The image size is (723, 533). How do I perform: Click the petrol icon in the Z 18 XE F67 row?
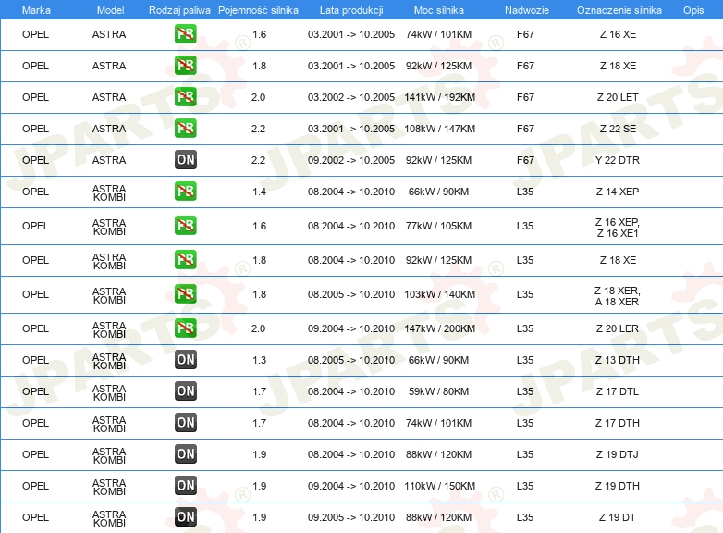[x=185, y=66]
